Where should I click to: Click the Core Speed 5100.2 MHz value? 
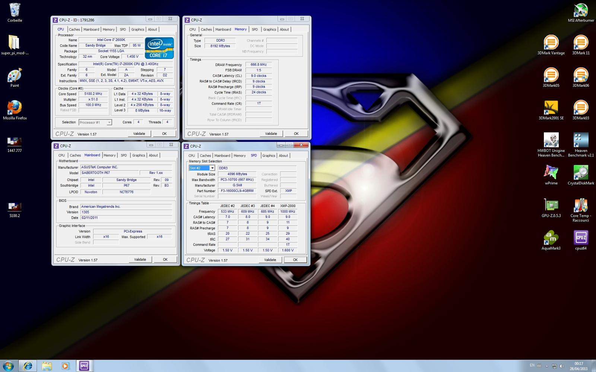click(x=93, y=94)
